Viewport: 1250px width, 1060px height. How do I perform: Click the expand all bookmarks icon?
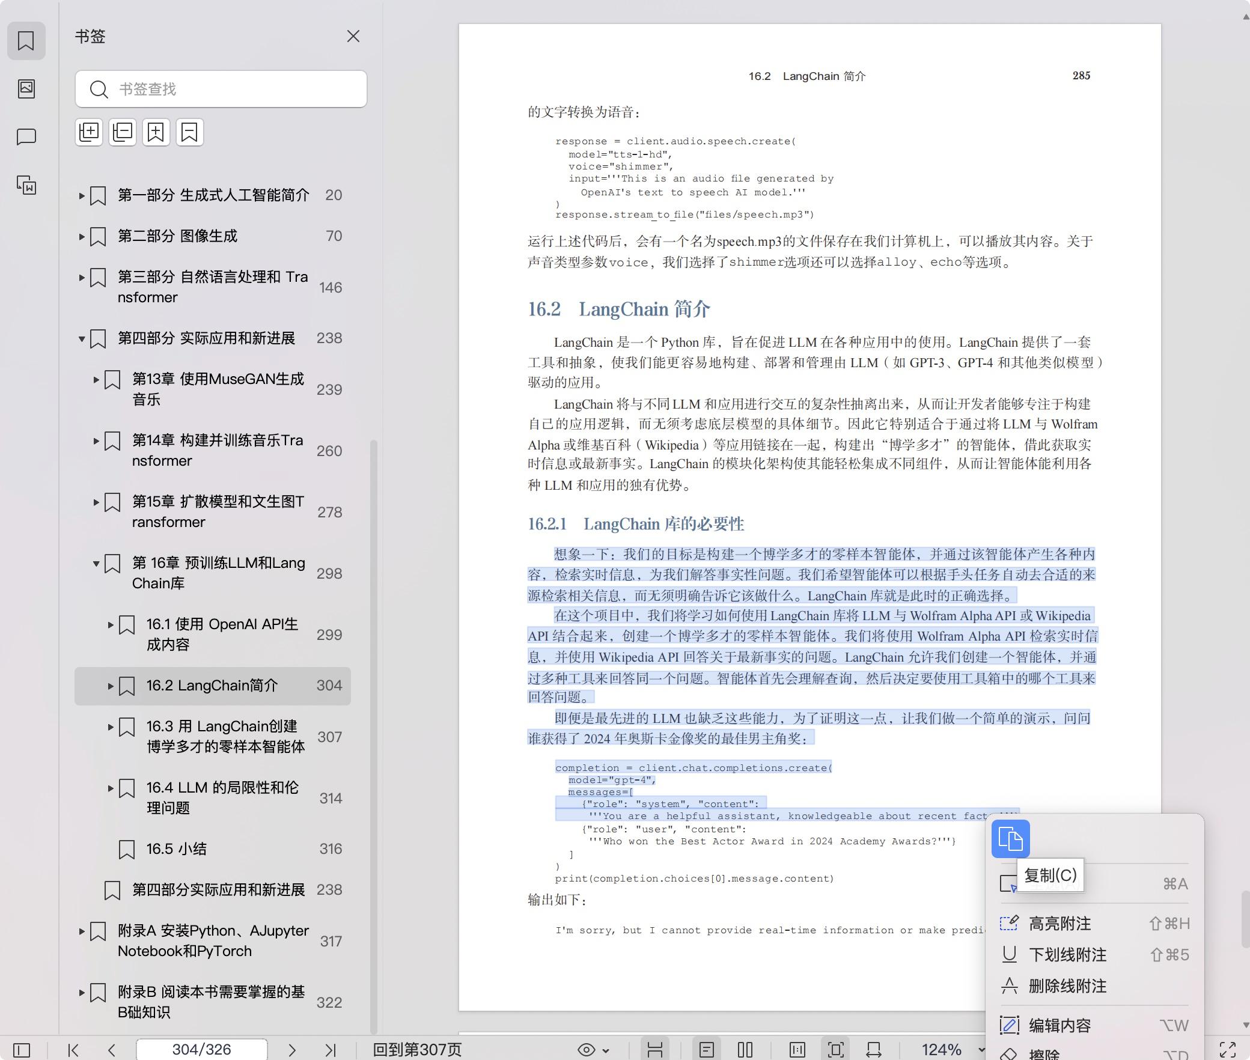coord(89,132)
